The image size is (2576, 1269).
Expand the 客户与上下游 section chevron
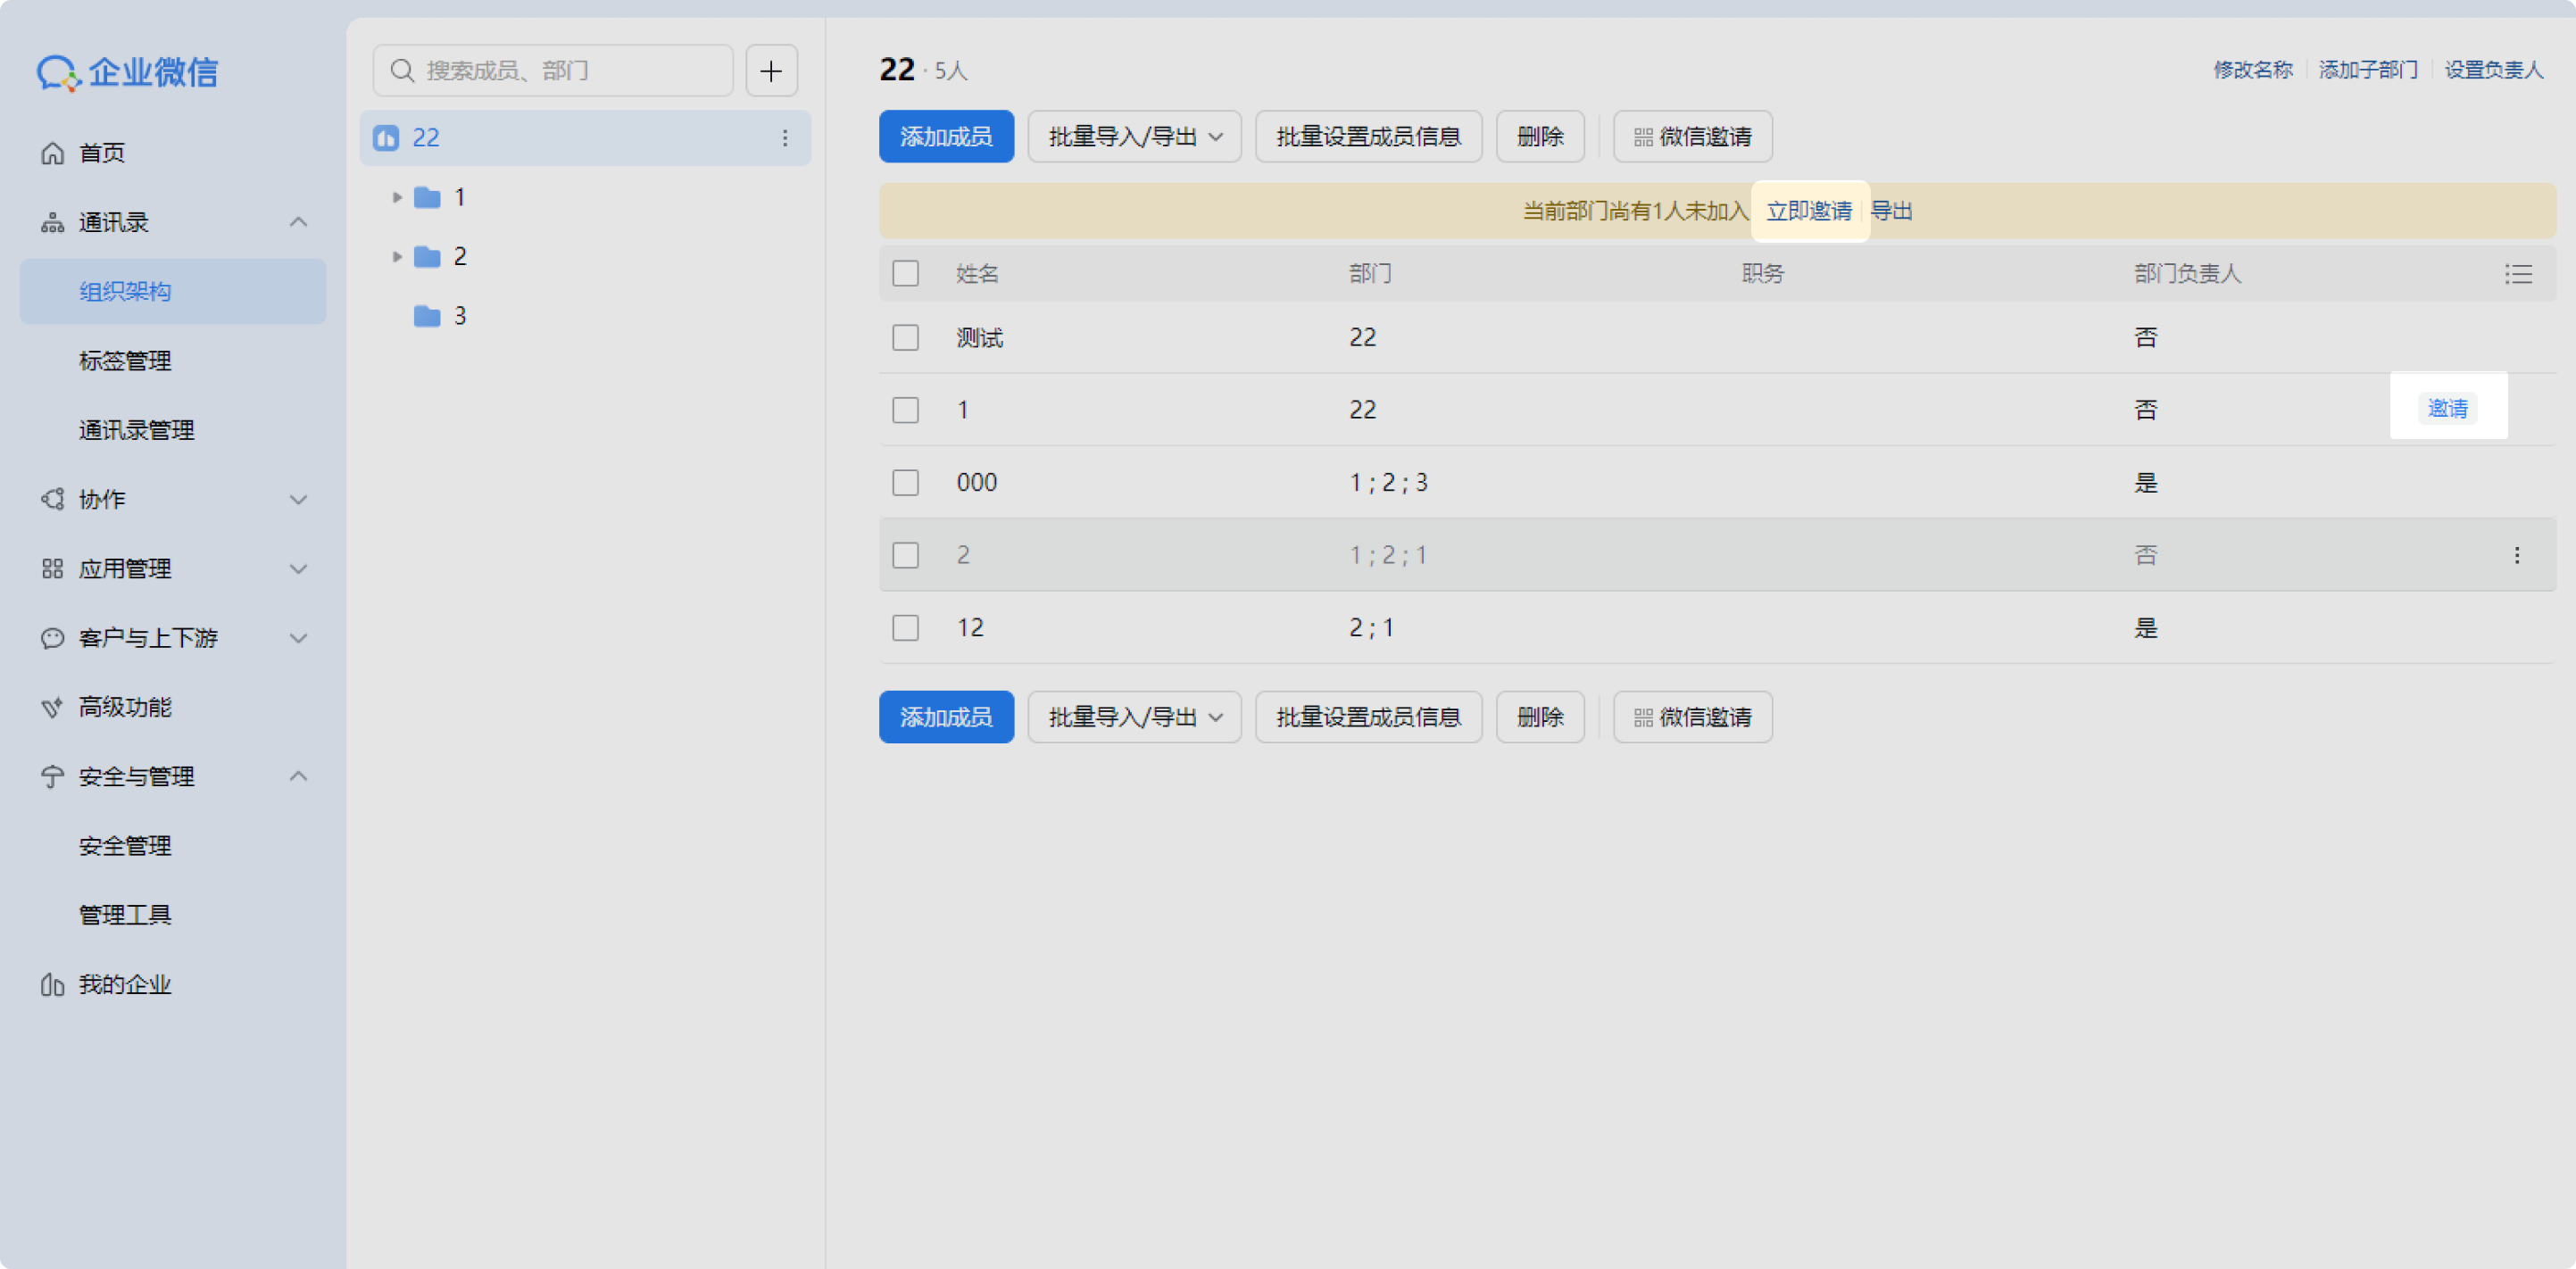298,638
